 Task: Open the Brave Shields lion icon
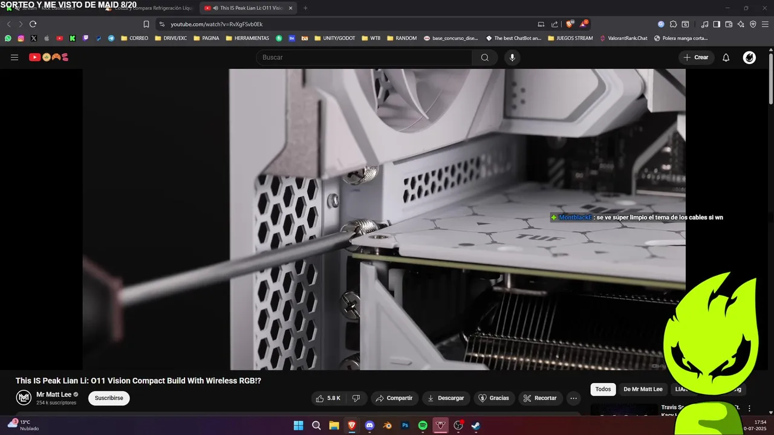569,24
